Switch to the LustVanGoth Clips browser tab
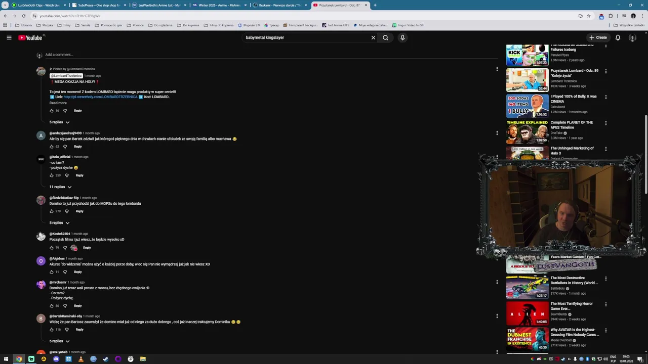 tap(38, 5)
